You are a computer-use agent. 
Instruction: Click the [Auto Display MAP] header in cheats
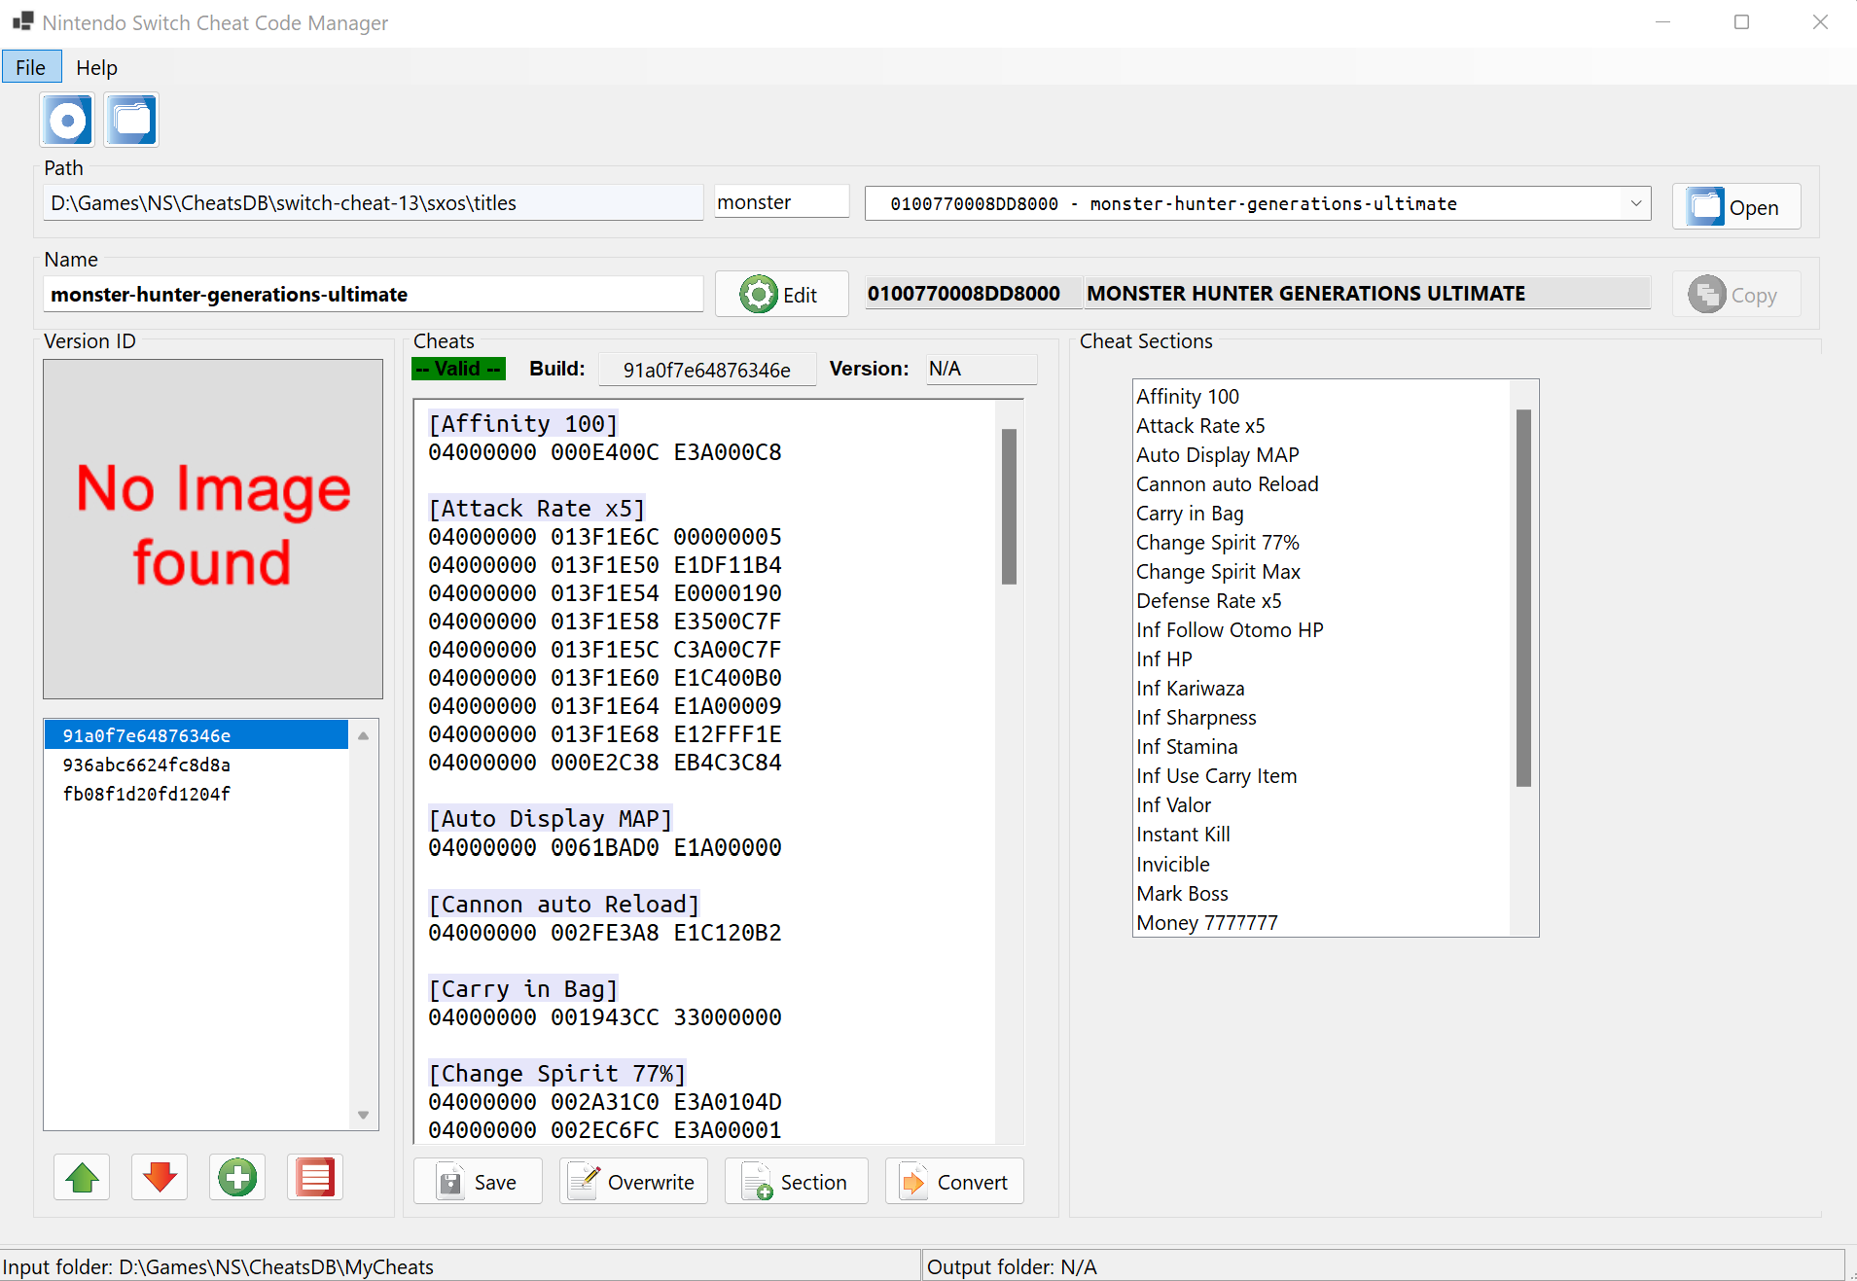(x=551, y=818)
